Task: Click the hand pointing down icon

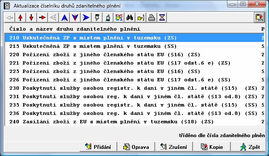Action: (97, 18)
